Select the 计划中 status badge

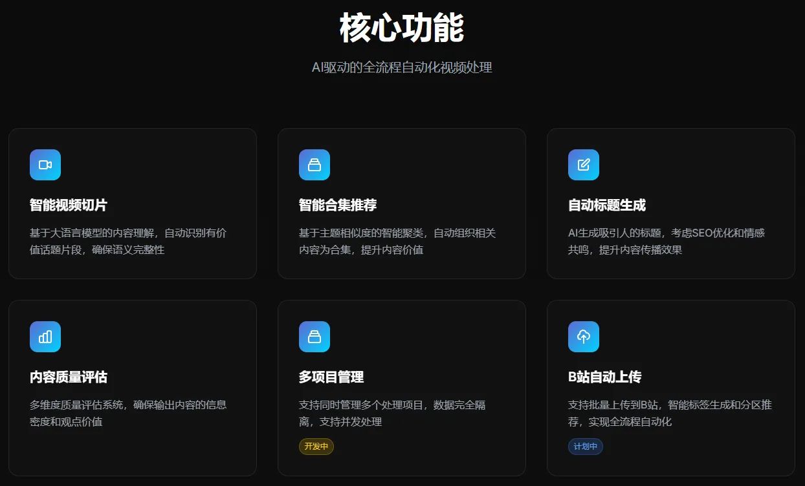586,447
